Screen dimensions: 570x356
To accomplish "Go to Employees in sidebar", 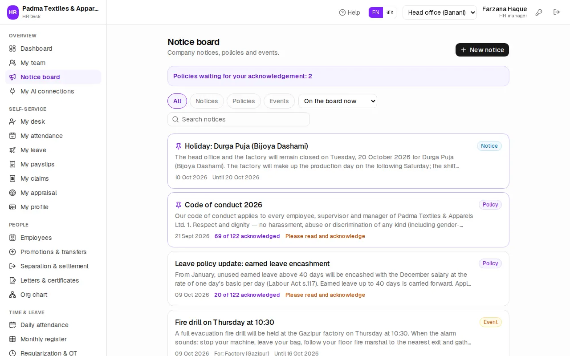I will pyautogui.click(x=53, y=238).
